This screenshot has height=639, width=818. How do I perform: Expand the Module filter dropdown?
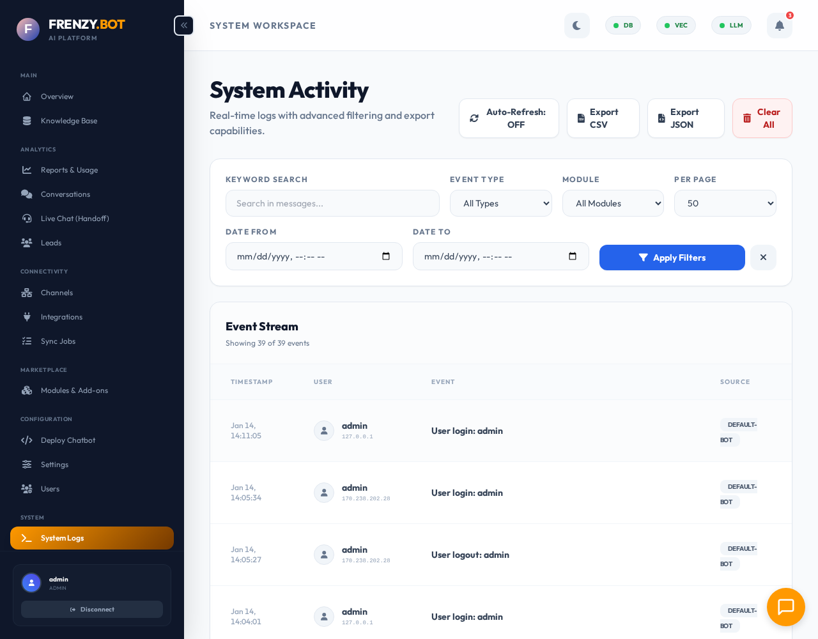click(613, 203)
